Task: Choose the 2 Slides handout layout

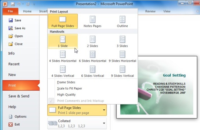Action: tap(92, 41)
